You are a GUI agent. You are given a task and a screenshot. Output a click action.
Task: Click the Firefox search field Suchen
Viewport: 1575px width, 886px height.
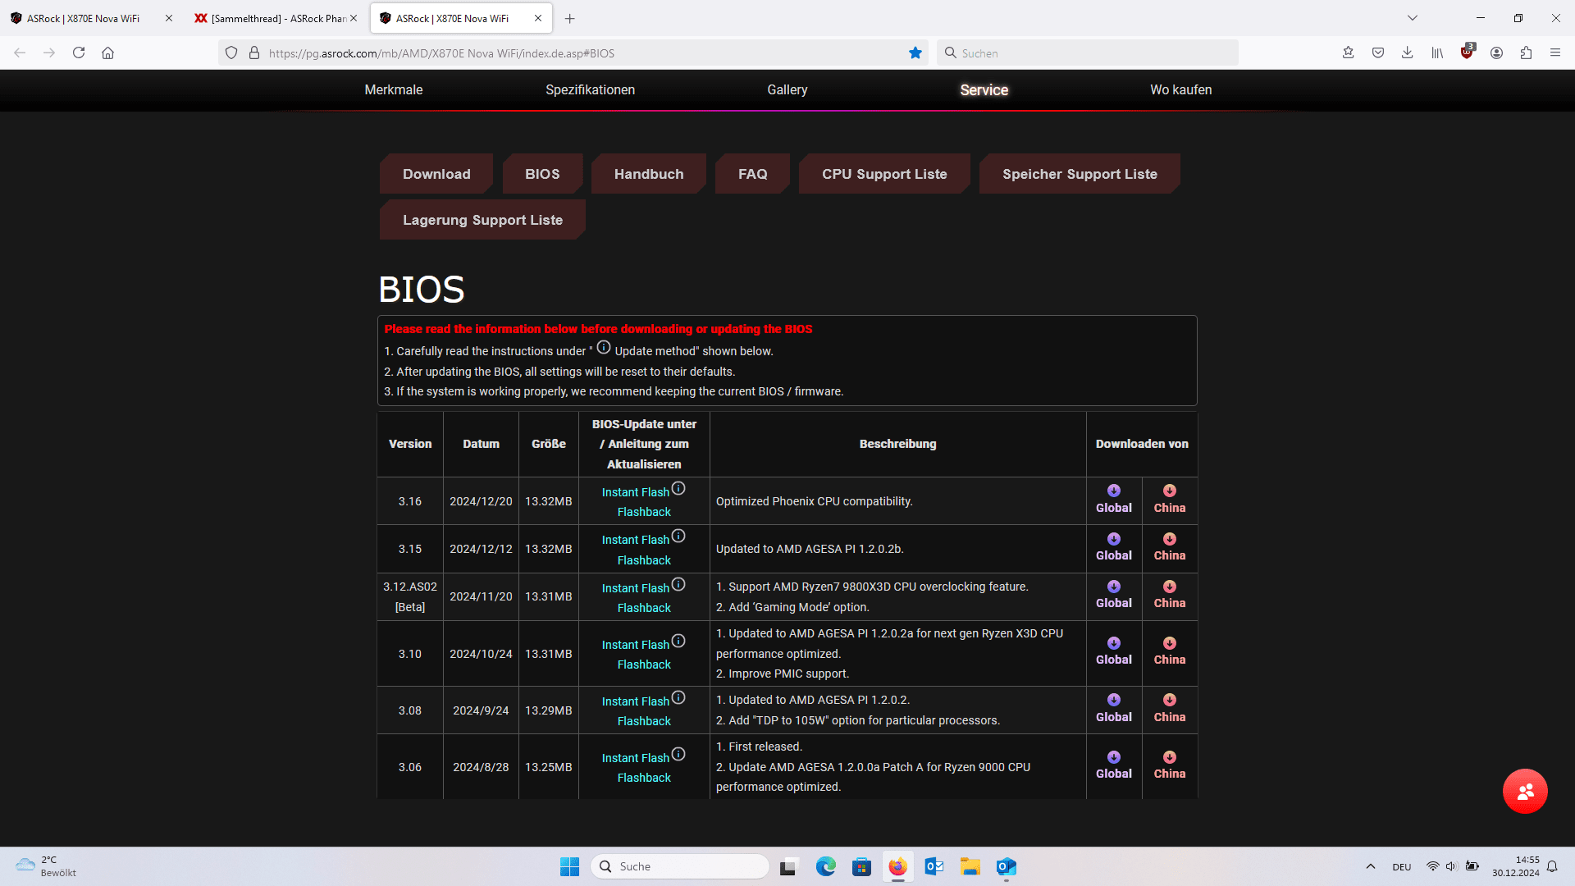click(x=1087, y=53)
